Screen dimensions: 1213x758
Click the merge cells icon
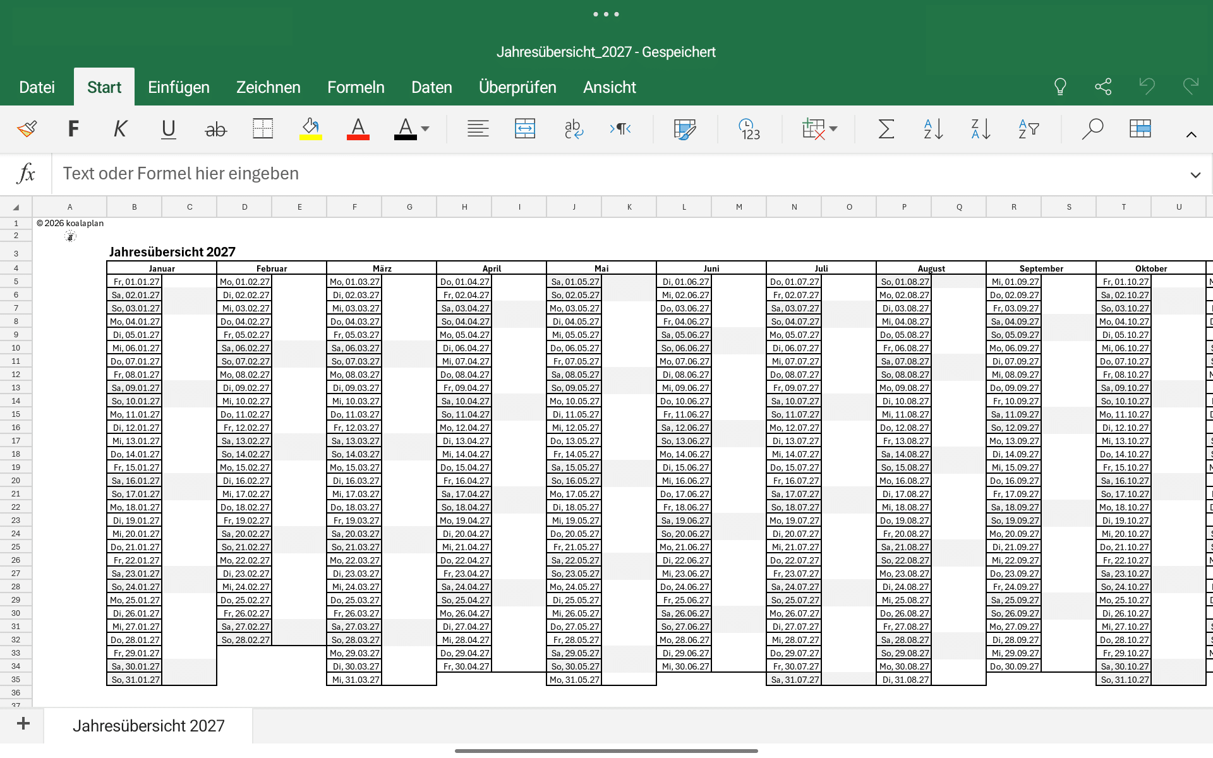pyautogui.click(x=525, y=129)
